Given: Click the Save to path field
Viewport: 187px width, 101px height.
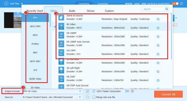Looking at the screenshot, I should 49,97.
